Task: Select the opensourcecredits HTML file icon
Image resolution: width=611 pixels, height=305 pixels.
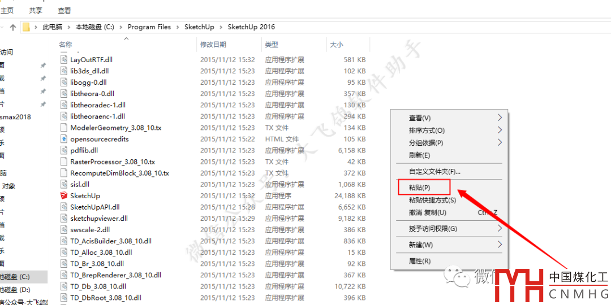Action: 64,139
